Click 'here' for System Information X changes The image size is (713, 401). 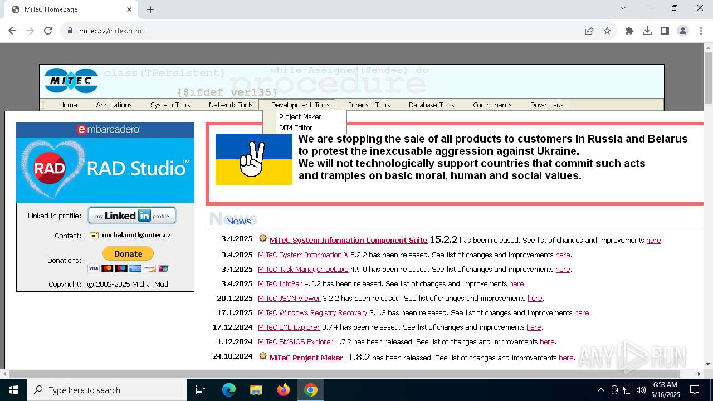point(563,255)
